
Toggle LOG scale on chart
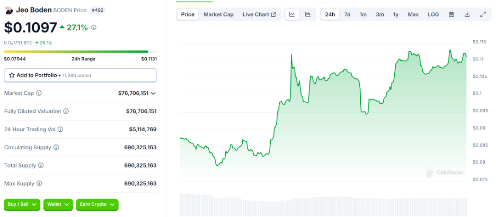(433, 14)
